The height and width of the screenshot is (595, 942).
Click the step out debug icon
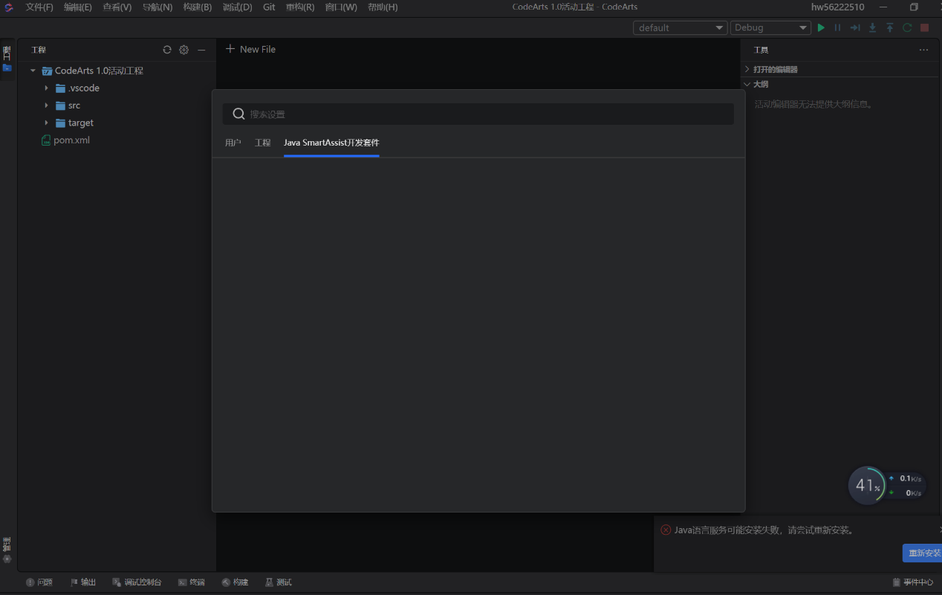tap(889, 27)
